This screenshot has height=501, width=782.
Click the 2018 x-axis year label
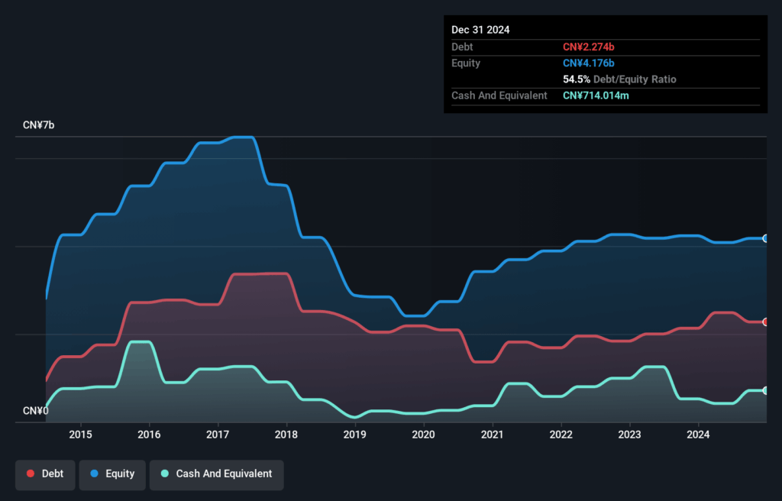(286, 435)
